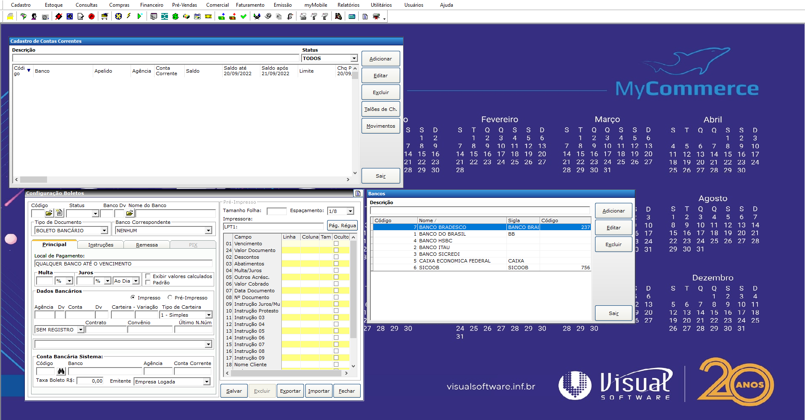Open Espaçamento 1/8 dropdown

tap(350, 211)
